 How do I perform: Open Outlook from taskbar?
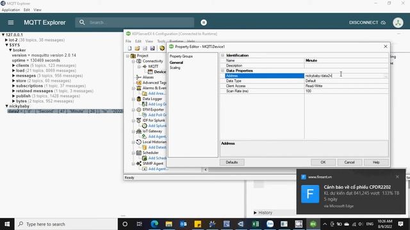tap(183, 224)
